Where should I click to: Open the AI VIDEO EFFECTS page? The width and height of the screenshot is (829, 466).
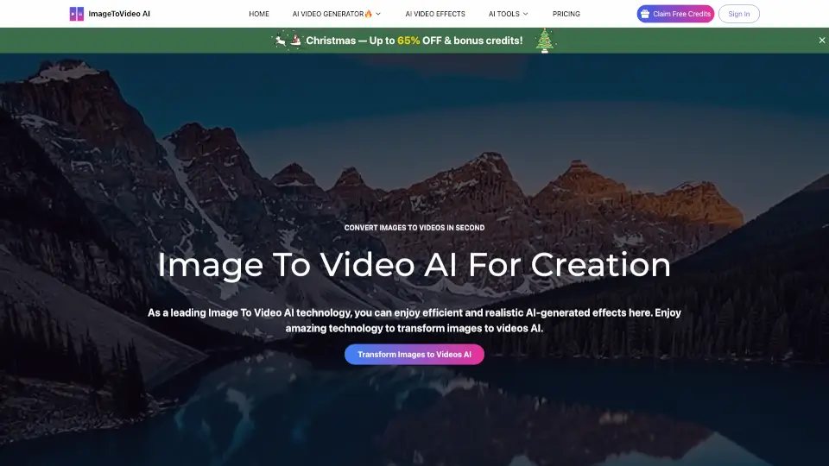(435, 14)
